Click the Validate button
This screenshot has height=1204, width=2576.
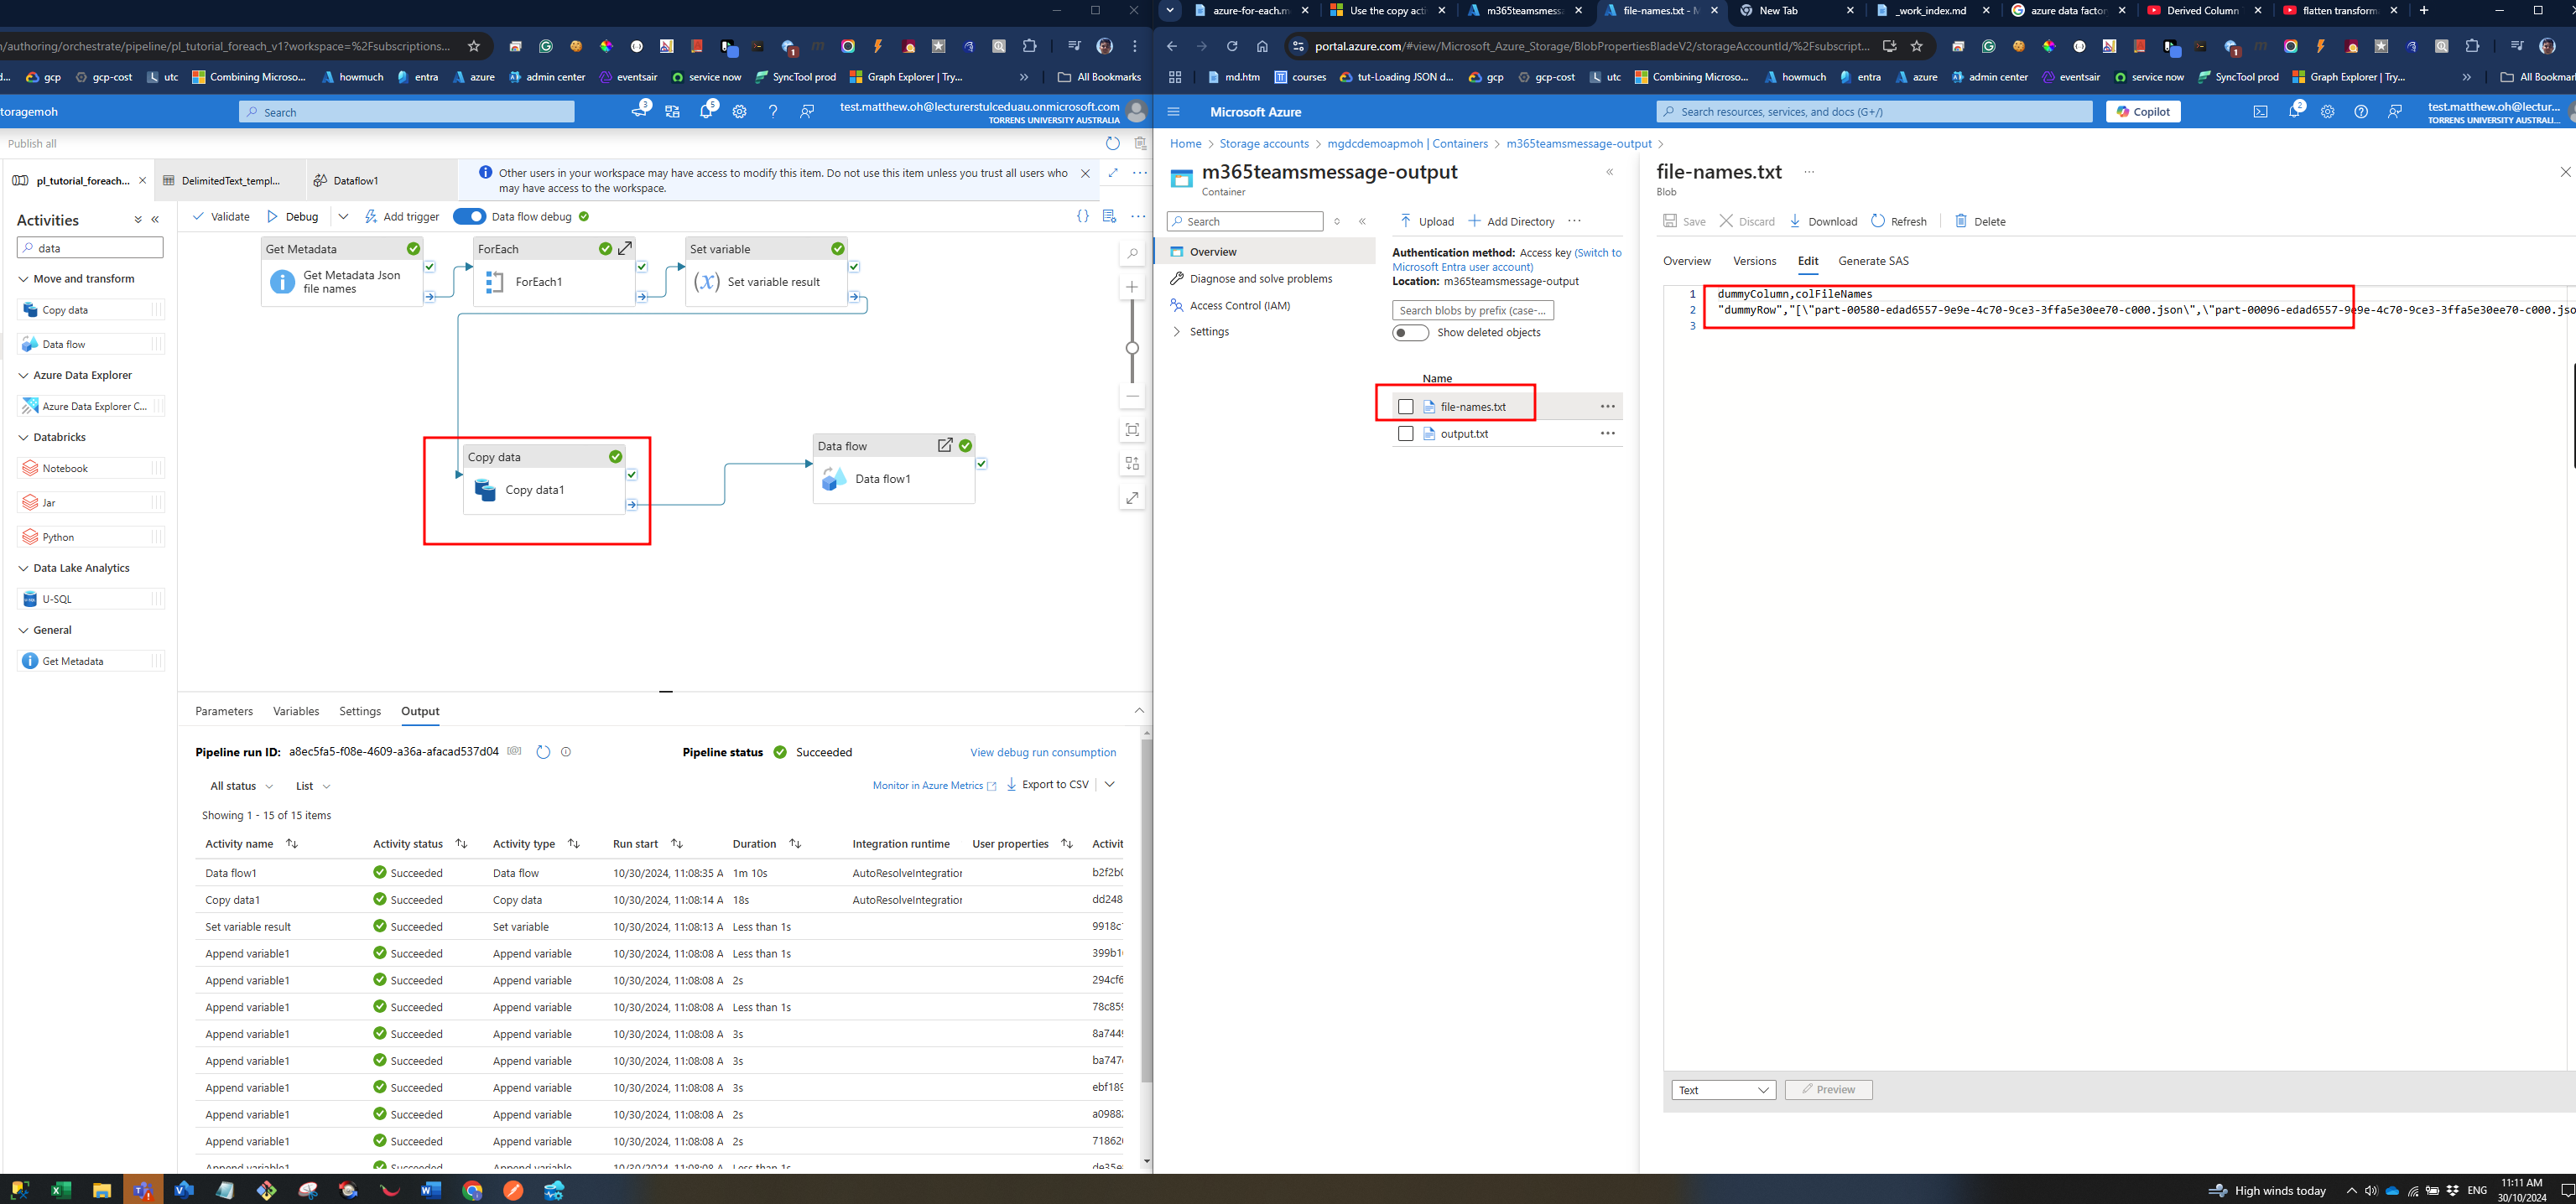tap(221, 217)
